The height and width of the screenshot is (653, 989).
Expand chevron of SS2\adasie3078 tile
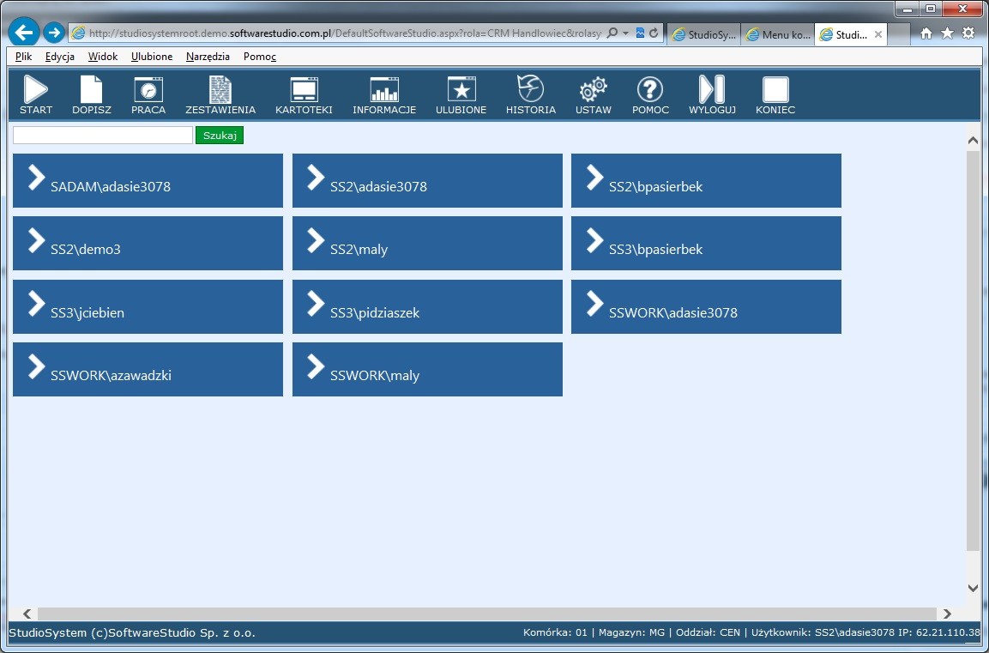click(316, 178)
